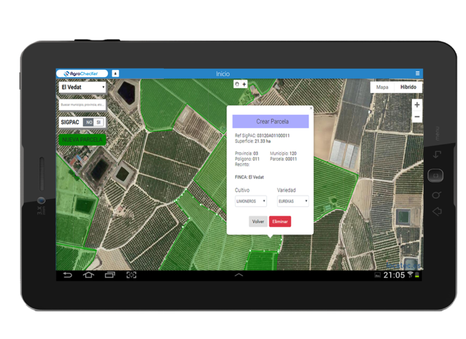
Task: Set SIGPAC toggle to SI
Action: [x=99, y=122]
